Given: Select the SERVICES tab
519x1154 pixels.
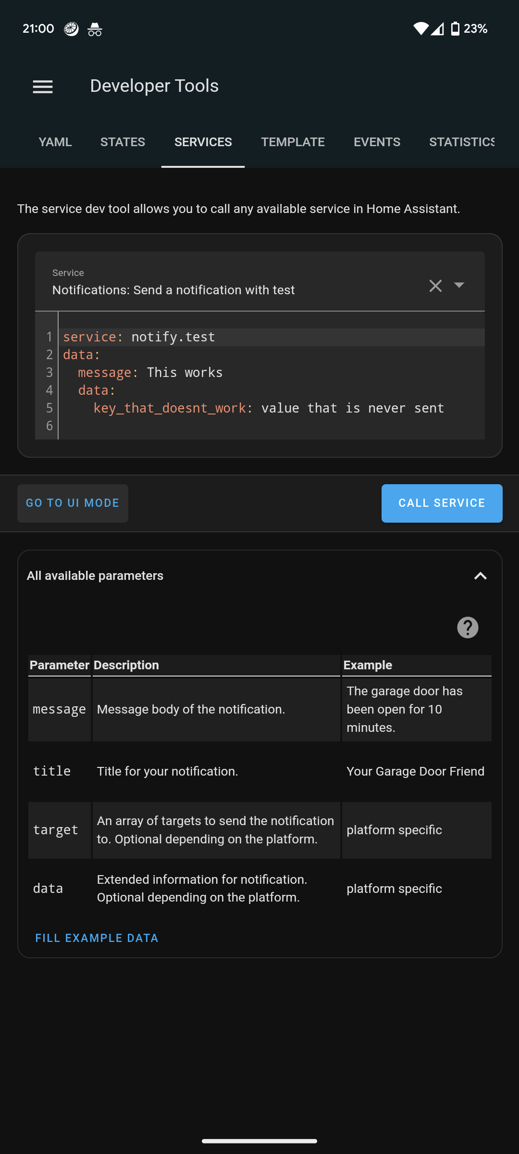Looking at the screenshot, I should pyautogui.click(x=203, y=142).
